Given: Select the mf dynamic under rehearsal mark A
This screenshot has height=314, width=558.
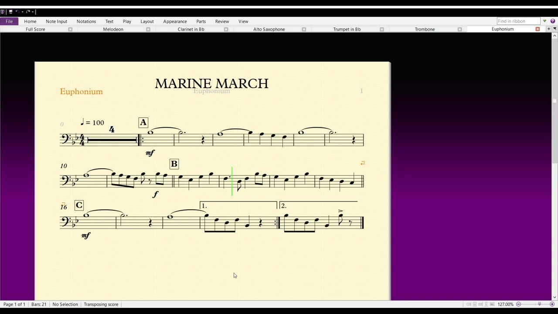Looking at the screenshot, I should click(x=150, y=153).
